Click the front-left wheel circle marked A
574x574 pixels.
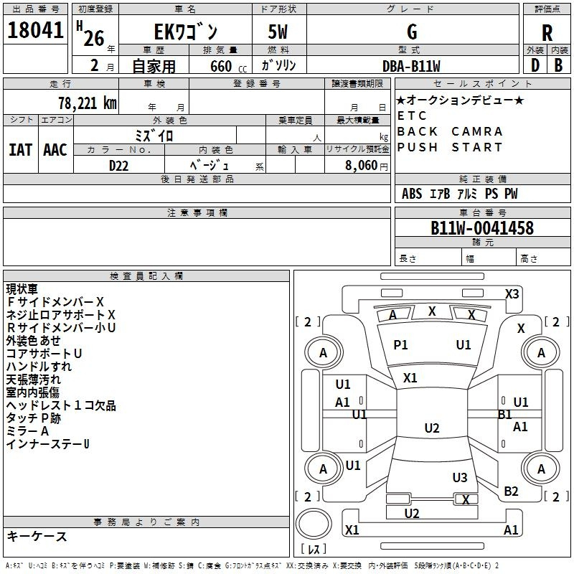click(x=323, y=352)
